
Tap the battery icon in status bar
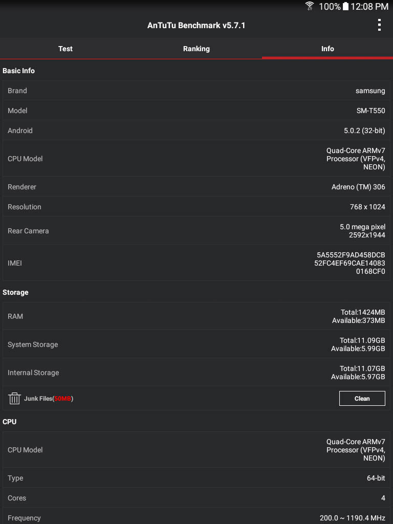click(x=345, y=6)
